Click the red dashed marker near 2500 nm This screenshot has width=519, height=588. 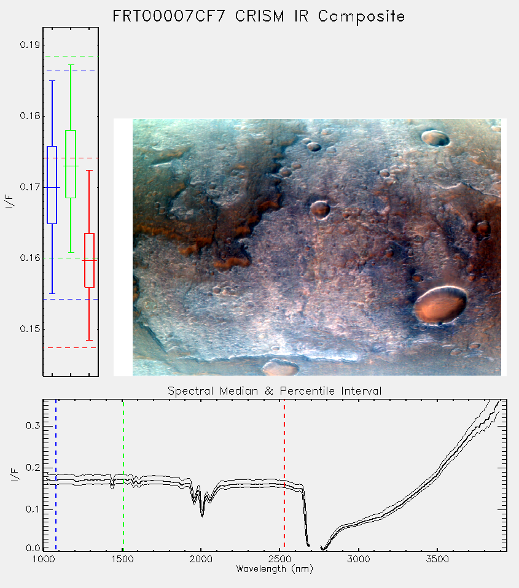pos(284,474)
